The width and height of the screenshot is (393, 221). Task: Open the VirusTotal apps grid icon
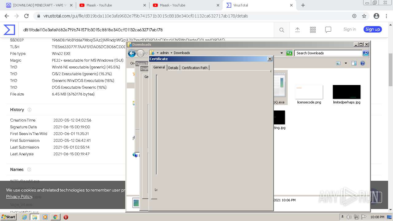click(313, 30)
